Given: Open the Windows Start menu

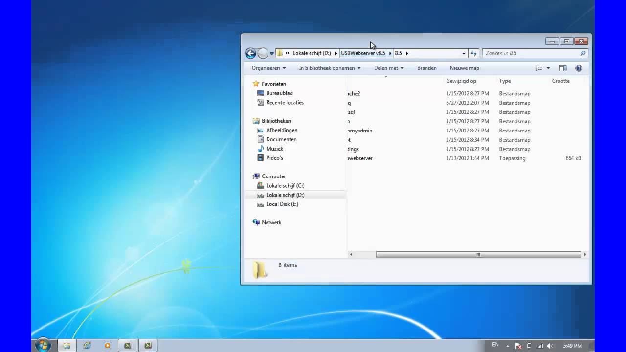Looking at the screenshot, I should [x=43, y=345].
